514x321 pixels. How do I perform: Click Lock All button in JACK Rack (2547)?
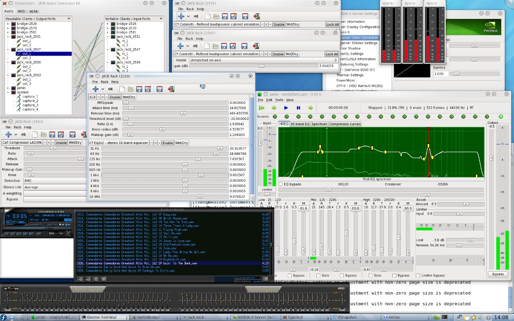[x=331, y=54]
